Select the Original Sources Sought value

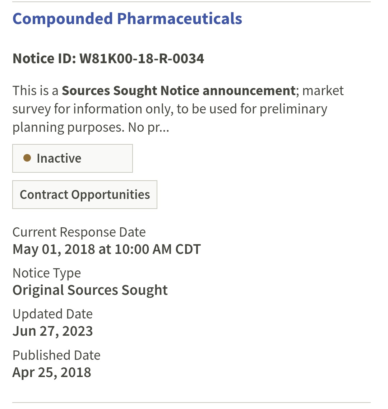90,290
